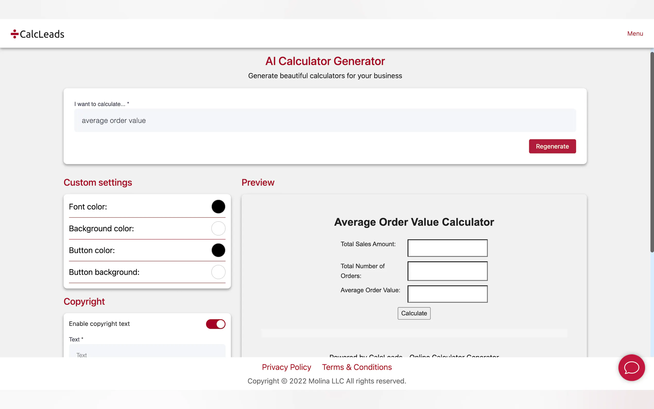The image size is (654, 409).
Task: Open the Font color swatch
Action: pyautogui.click(x=218, y=207)
